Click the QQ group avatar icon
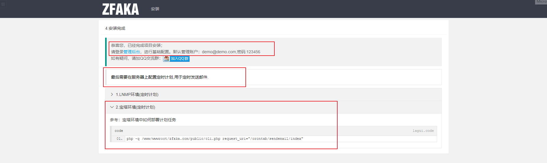 [167, 59]
